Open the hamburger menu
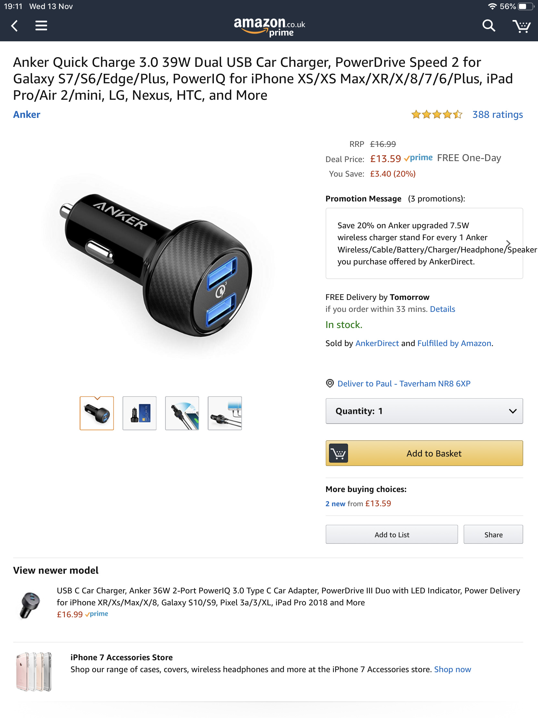 (x=41, y=26)
